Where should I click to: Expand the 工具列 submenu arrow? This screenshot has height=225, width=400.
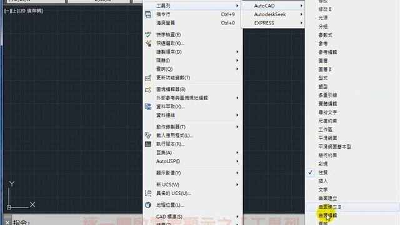(237, 6)
